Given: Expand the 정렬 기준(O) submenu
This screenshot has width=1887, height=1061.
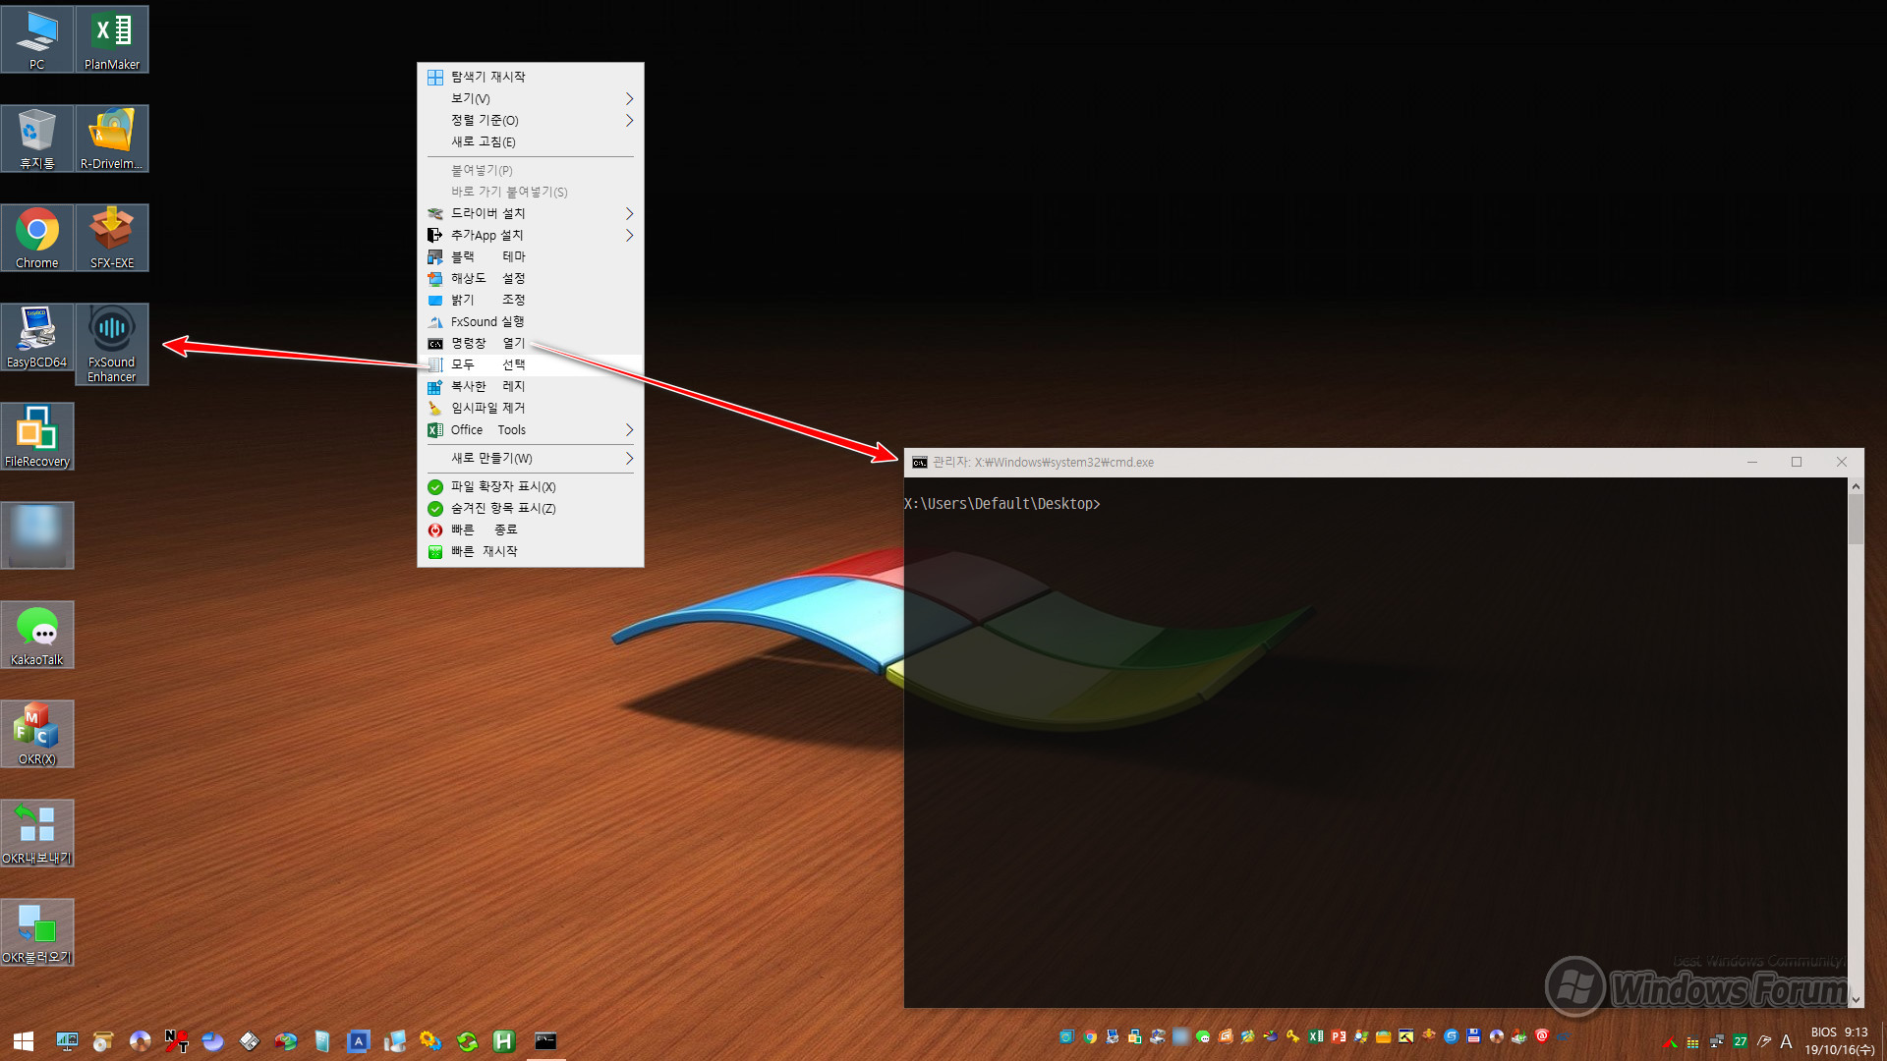Looking at the screenshot, I should (531, 120).
